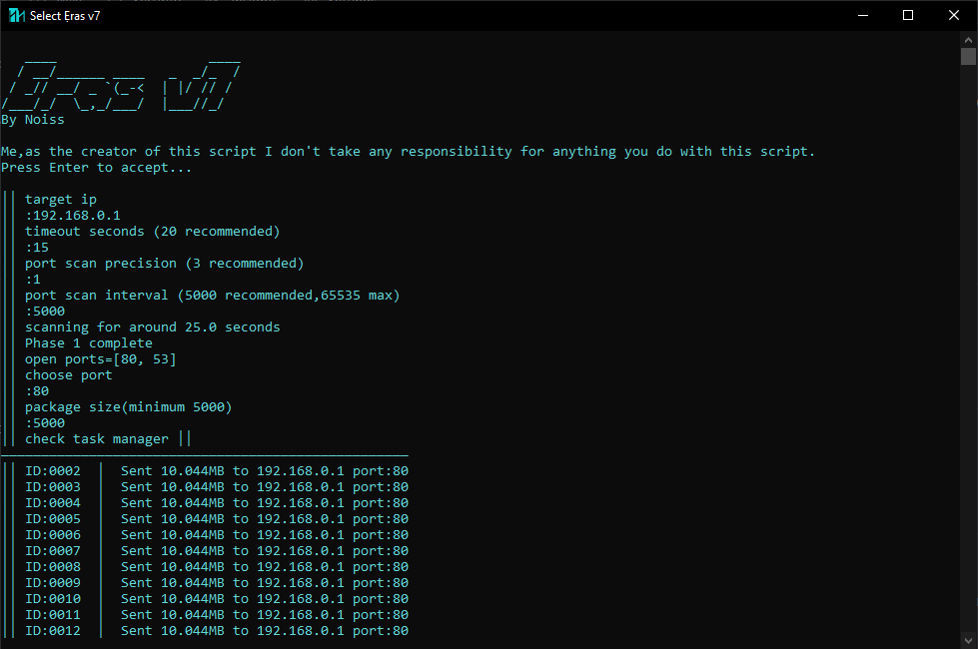Image resolution: width=978 pixels, height=649 pixels.
Task: Minimize the console window
Action: coord(862,15)
